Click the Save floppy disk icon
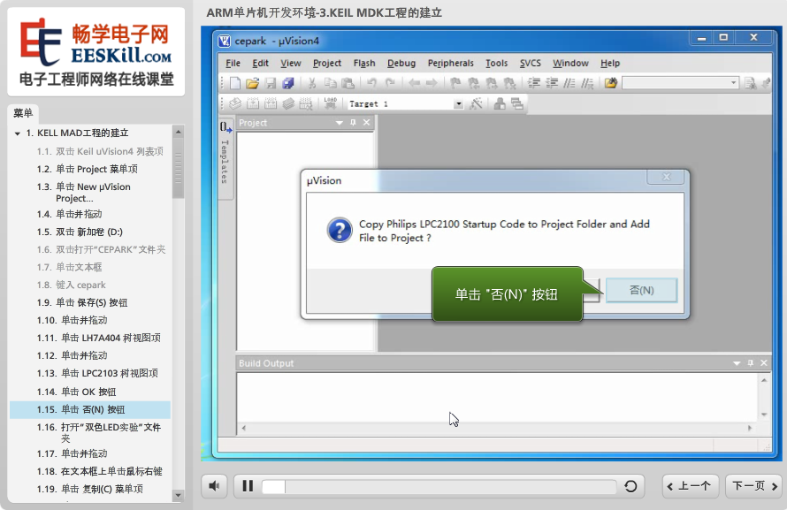This screenshot has width=787, height=510. (270, 83)
